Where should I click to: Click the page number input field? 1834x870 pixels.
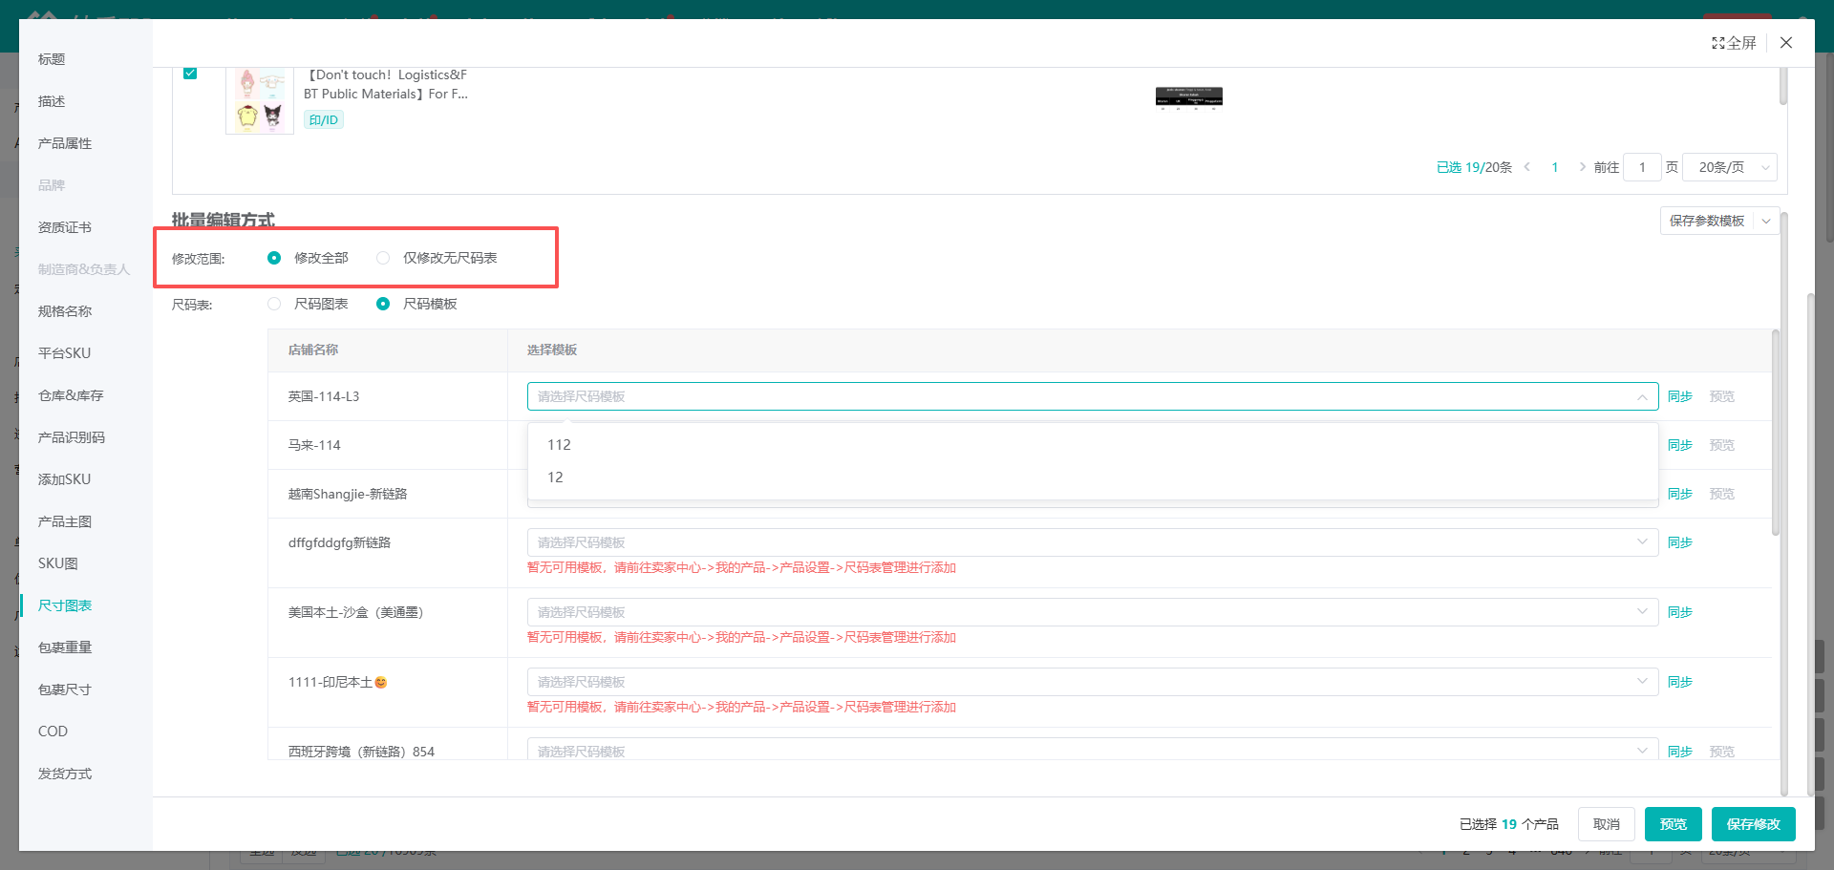click(1642, 167)
